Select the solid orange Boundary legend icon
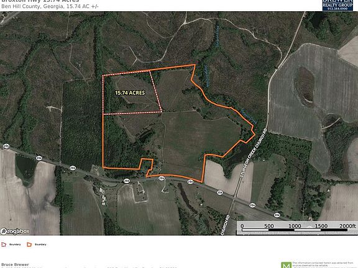The width and height of the screenshot is (358, 268). (x=29, y=244)
